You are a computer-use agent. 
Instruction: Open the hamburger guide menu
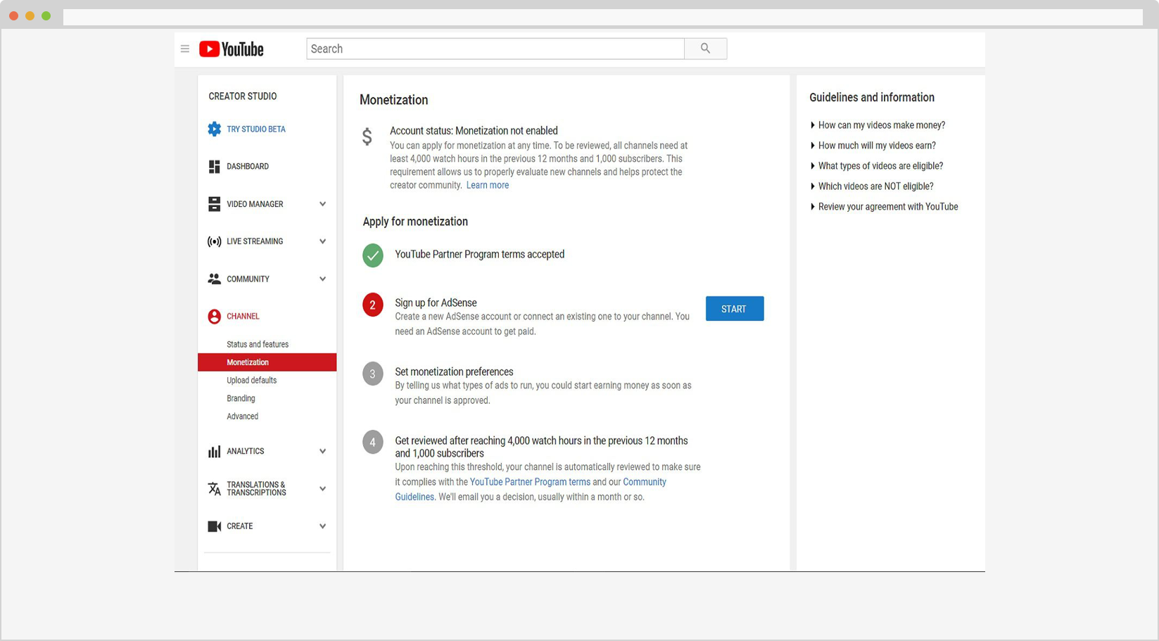pos(185,49)
